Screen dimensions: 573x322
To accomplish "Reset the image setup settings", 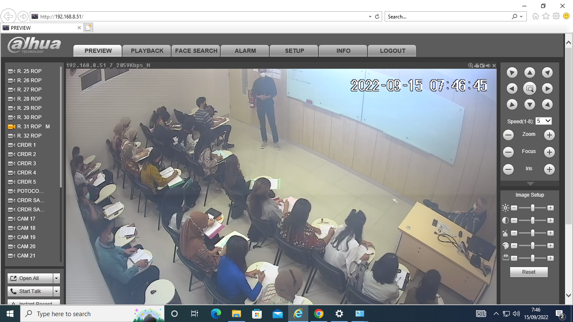I will pos(529,272).
